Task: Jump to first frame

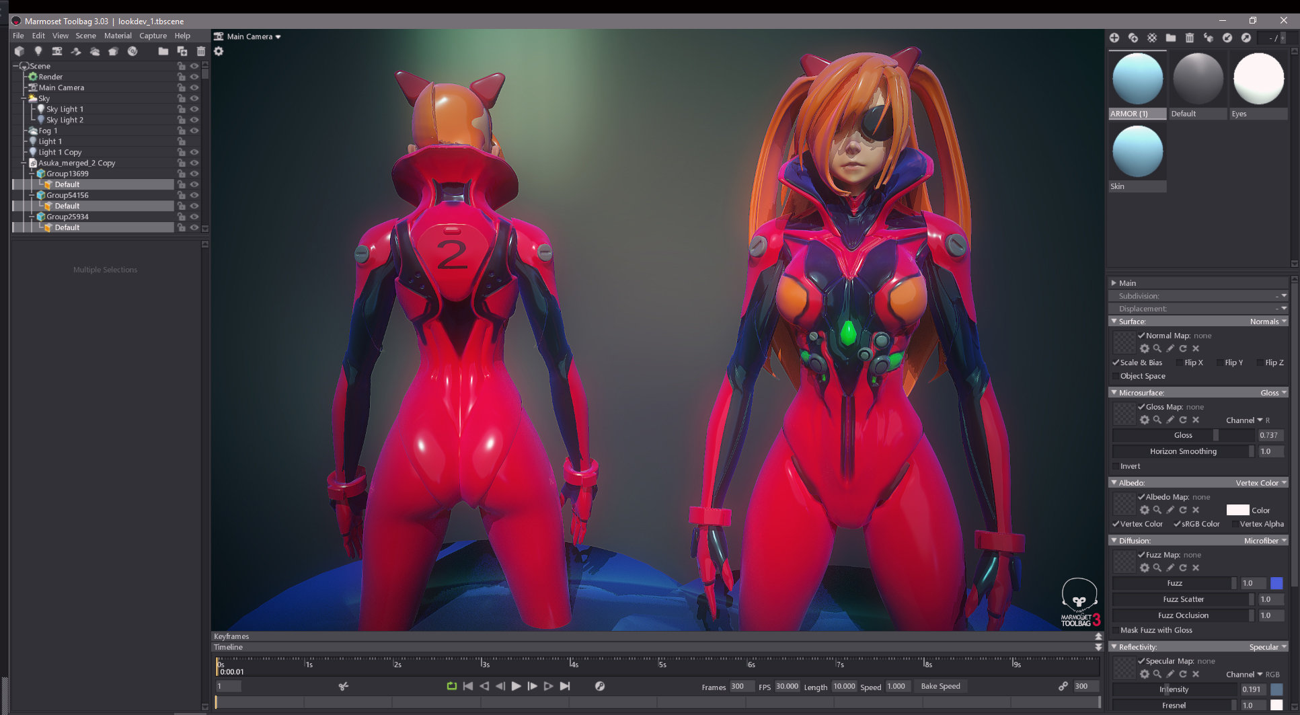Action: (x=468, y=686)
